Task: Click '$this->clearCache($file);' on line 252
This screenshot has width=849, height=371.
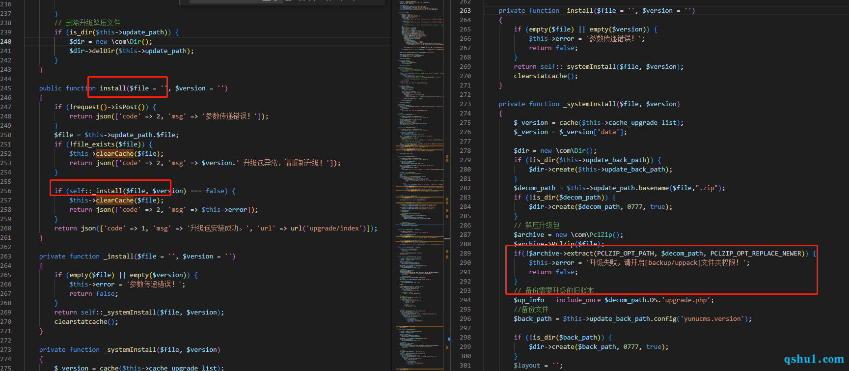Action: click(x=116, y=153)
